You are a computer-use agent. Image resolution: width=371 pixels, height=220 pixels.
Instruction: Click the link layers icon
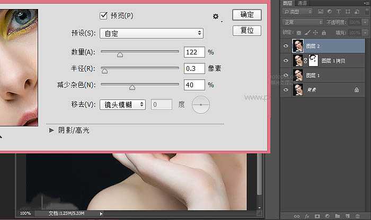[x=296, y=216]
